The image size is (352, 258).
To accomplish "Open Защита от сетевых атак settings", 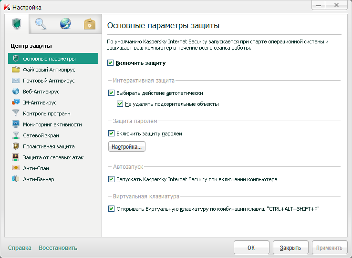I will coord(53,157).
